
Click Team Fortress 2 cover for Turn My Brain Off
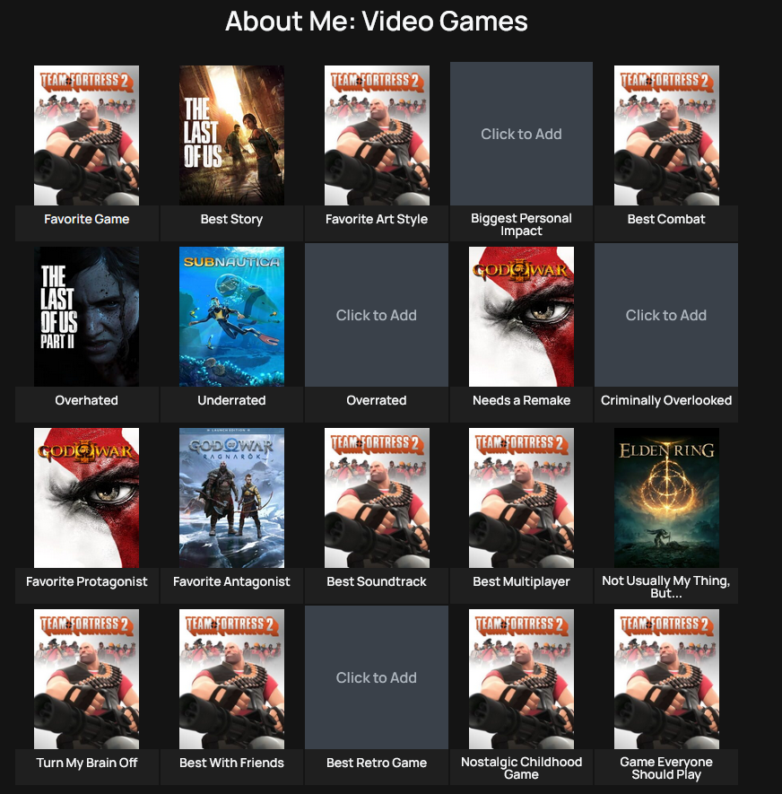pyautogui.click(x=87, y=679)
